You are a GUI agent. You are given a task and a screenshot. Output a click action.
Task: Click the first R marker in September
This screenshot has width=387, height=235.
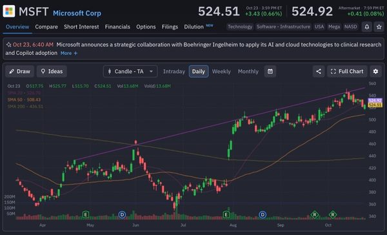[x=315, y=214]
